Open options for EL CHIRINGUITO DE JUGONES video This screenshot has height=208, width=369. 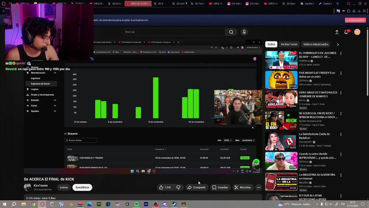point(341,53)
